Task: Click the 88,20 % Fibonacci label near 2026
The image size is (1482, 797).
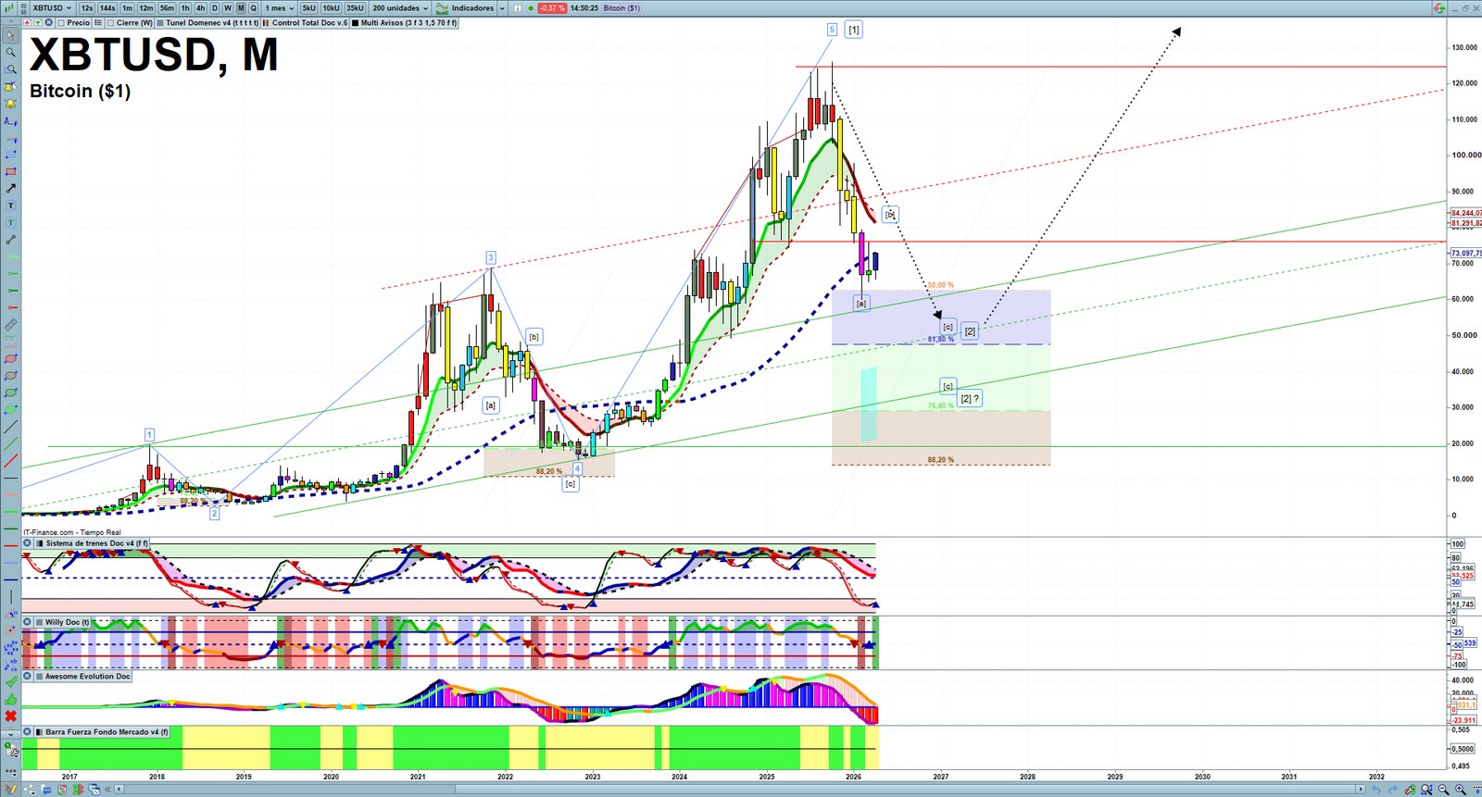Action: tap(940, 460)
